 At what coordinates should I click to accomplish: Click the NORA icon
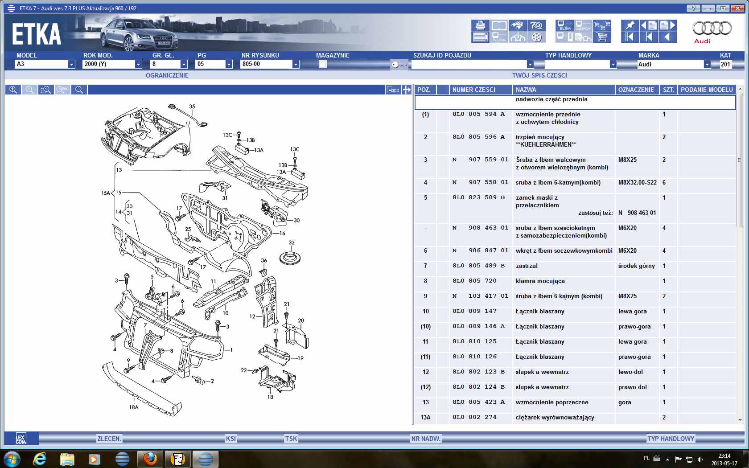(499, 37)
